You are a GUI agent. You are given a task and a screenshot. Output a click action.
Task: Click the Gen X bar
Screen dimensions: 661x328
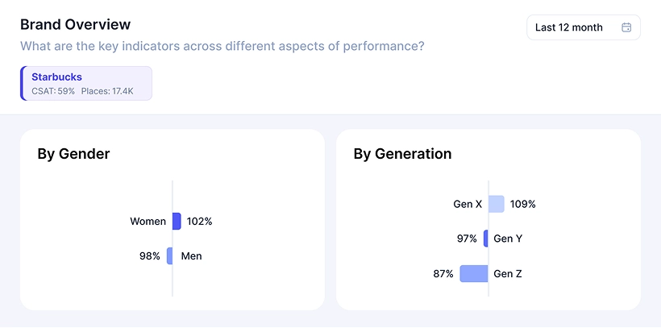(497, 204)
